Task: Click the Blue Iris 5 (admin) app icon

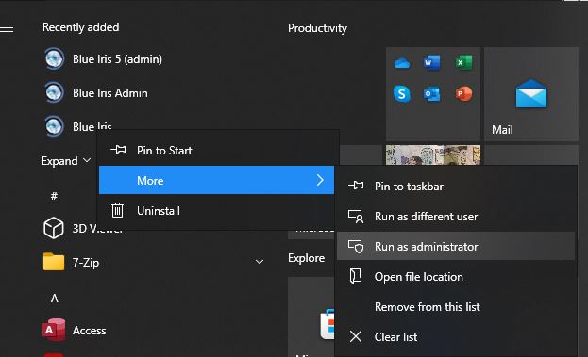Action: pyautogui.click(x=54, y=59)
